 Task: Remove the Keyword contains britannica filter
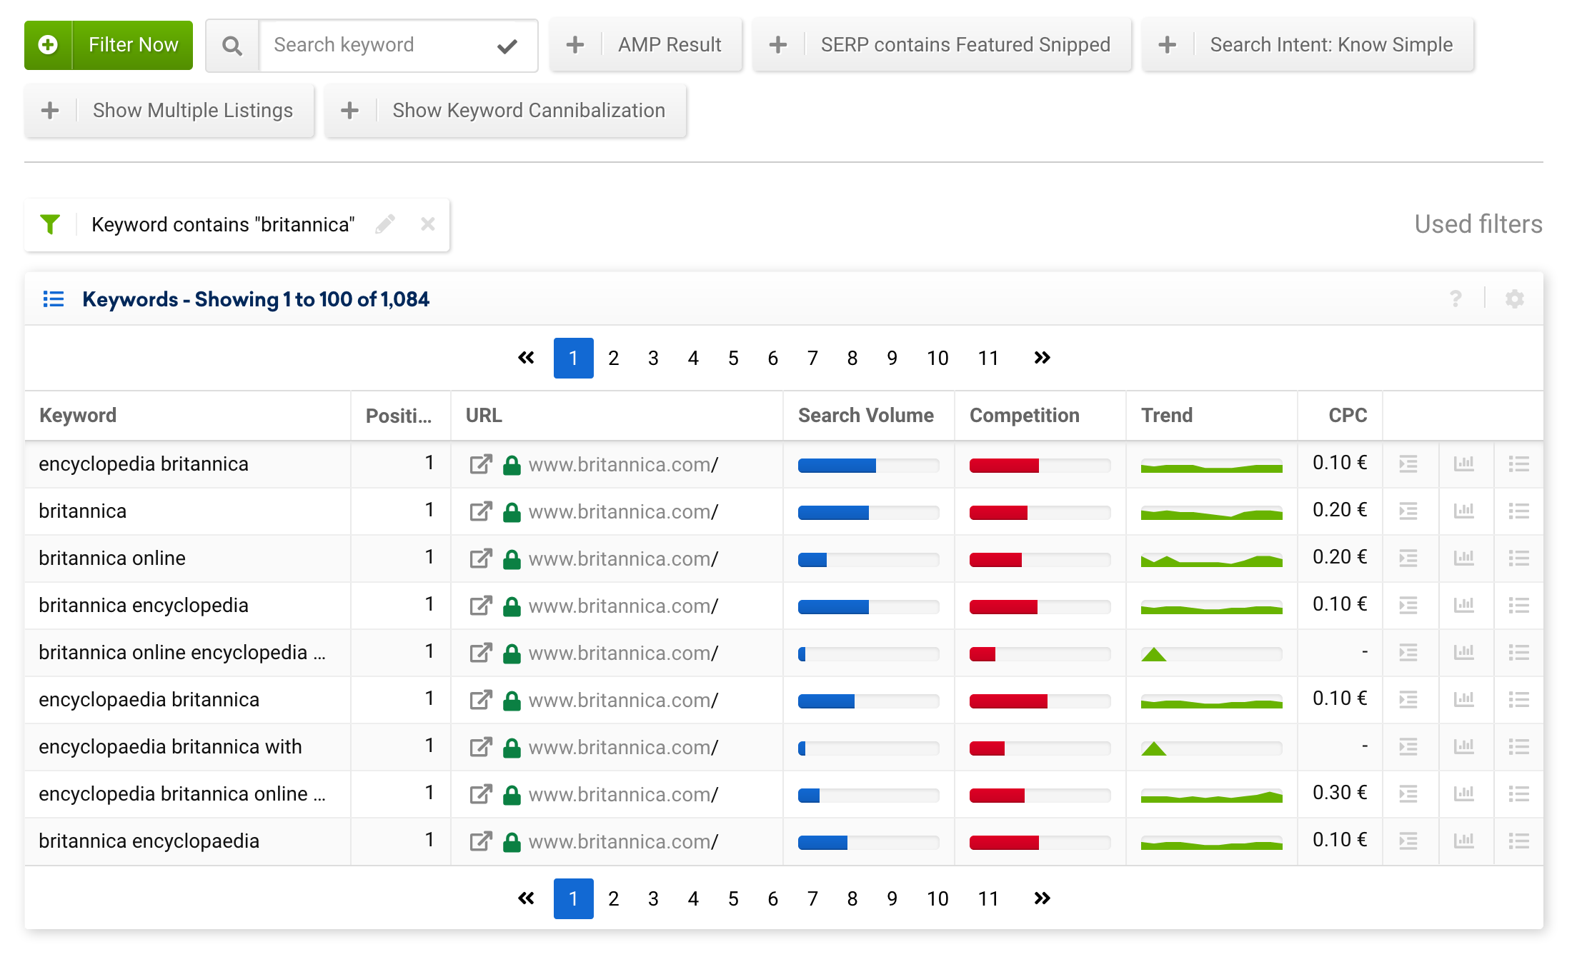point(428,224)
